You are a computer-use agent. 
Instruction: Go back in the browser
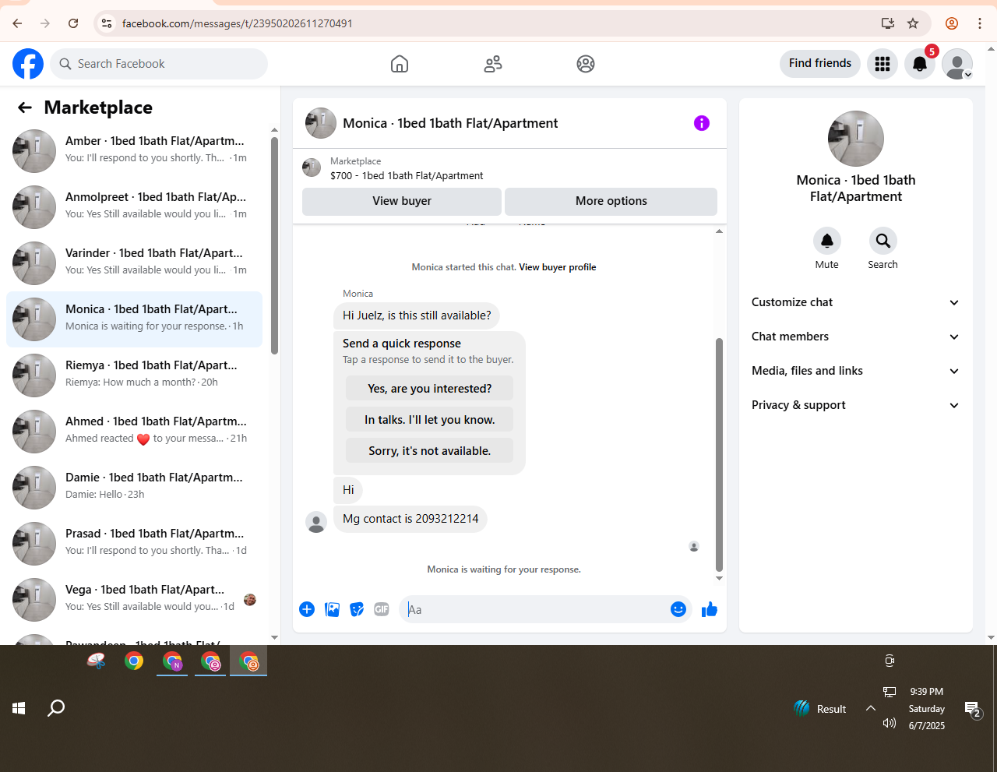(17, 23)
